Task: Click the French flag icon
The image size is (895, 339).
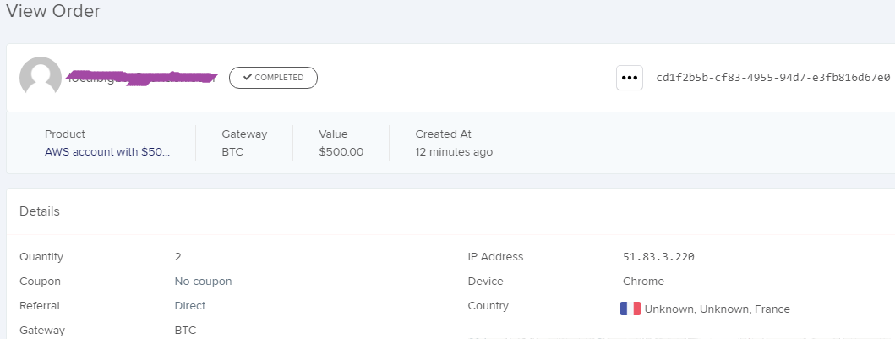Action: (x=630, y=309)
